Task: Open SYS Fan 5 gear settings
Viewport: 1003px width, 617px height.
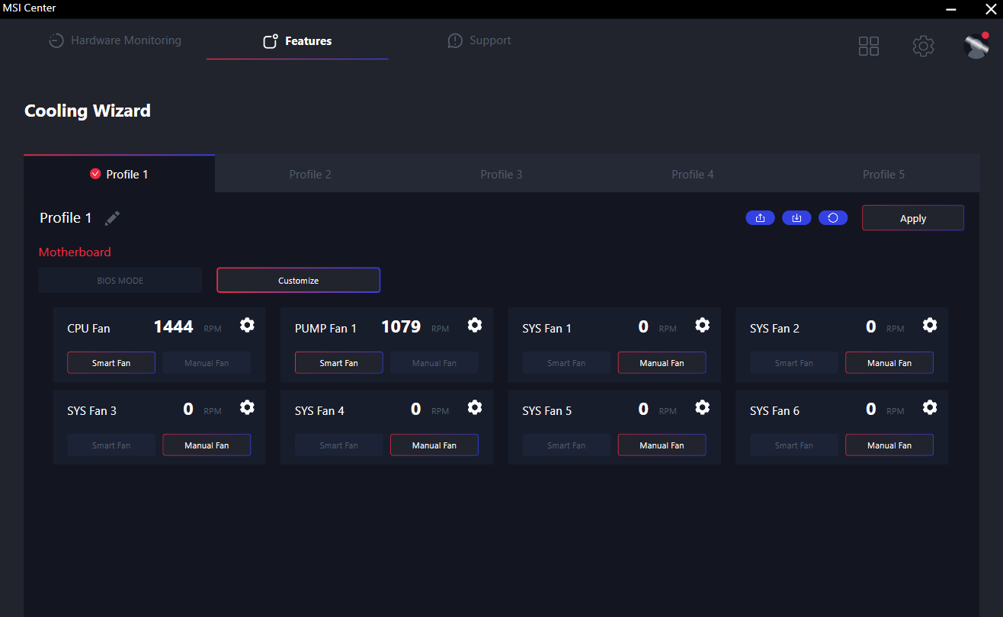Action: click(702, 407)
